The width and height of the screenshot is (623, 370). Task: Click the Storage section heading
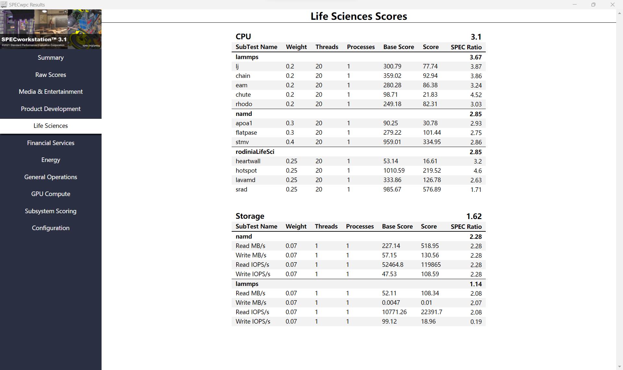[x=250, y=216]
